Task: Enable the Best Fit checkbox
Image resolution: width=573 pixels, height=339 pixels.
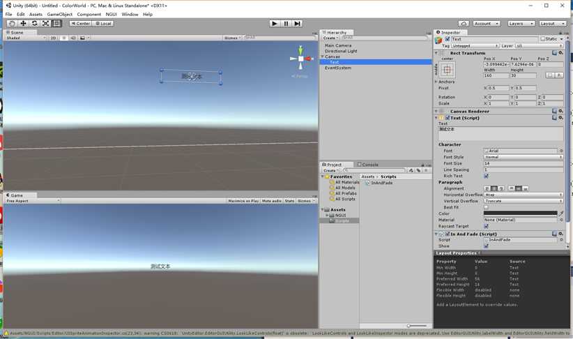Action: 486,207
